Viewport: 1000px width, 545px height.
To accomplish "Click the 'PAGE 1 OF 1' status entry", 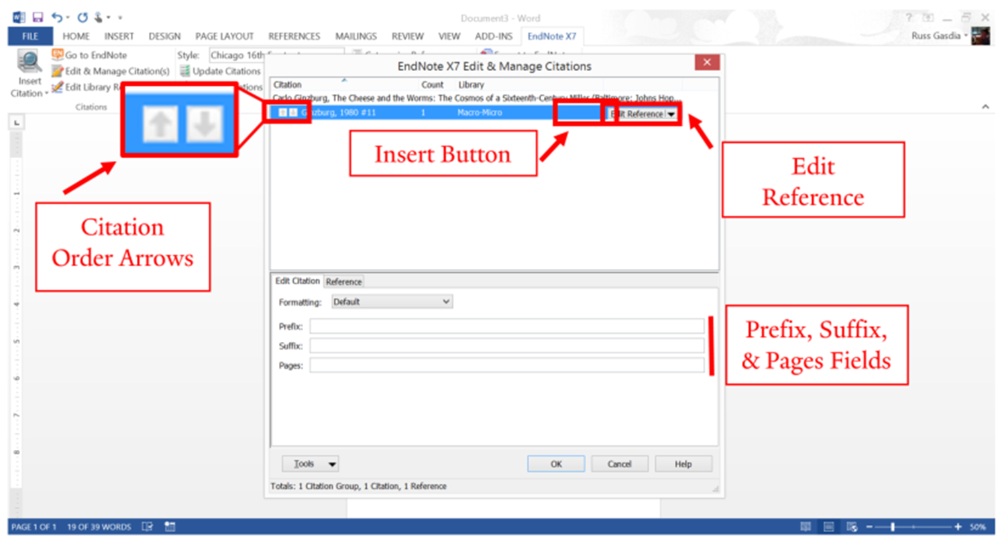I will (34, 527).
